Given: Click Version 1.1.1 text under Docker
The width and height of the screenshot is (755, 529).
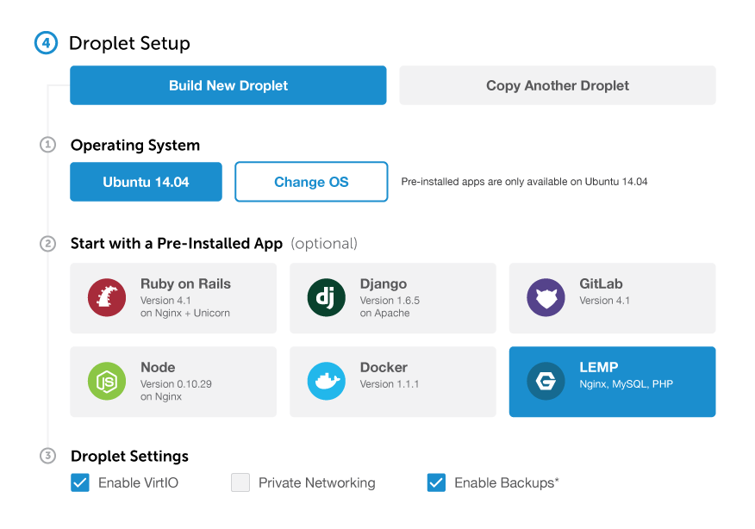Looking at the screenshot, I should pos(389,384).
